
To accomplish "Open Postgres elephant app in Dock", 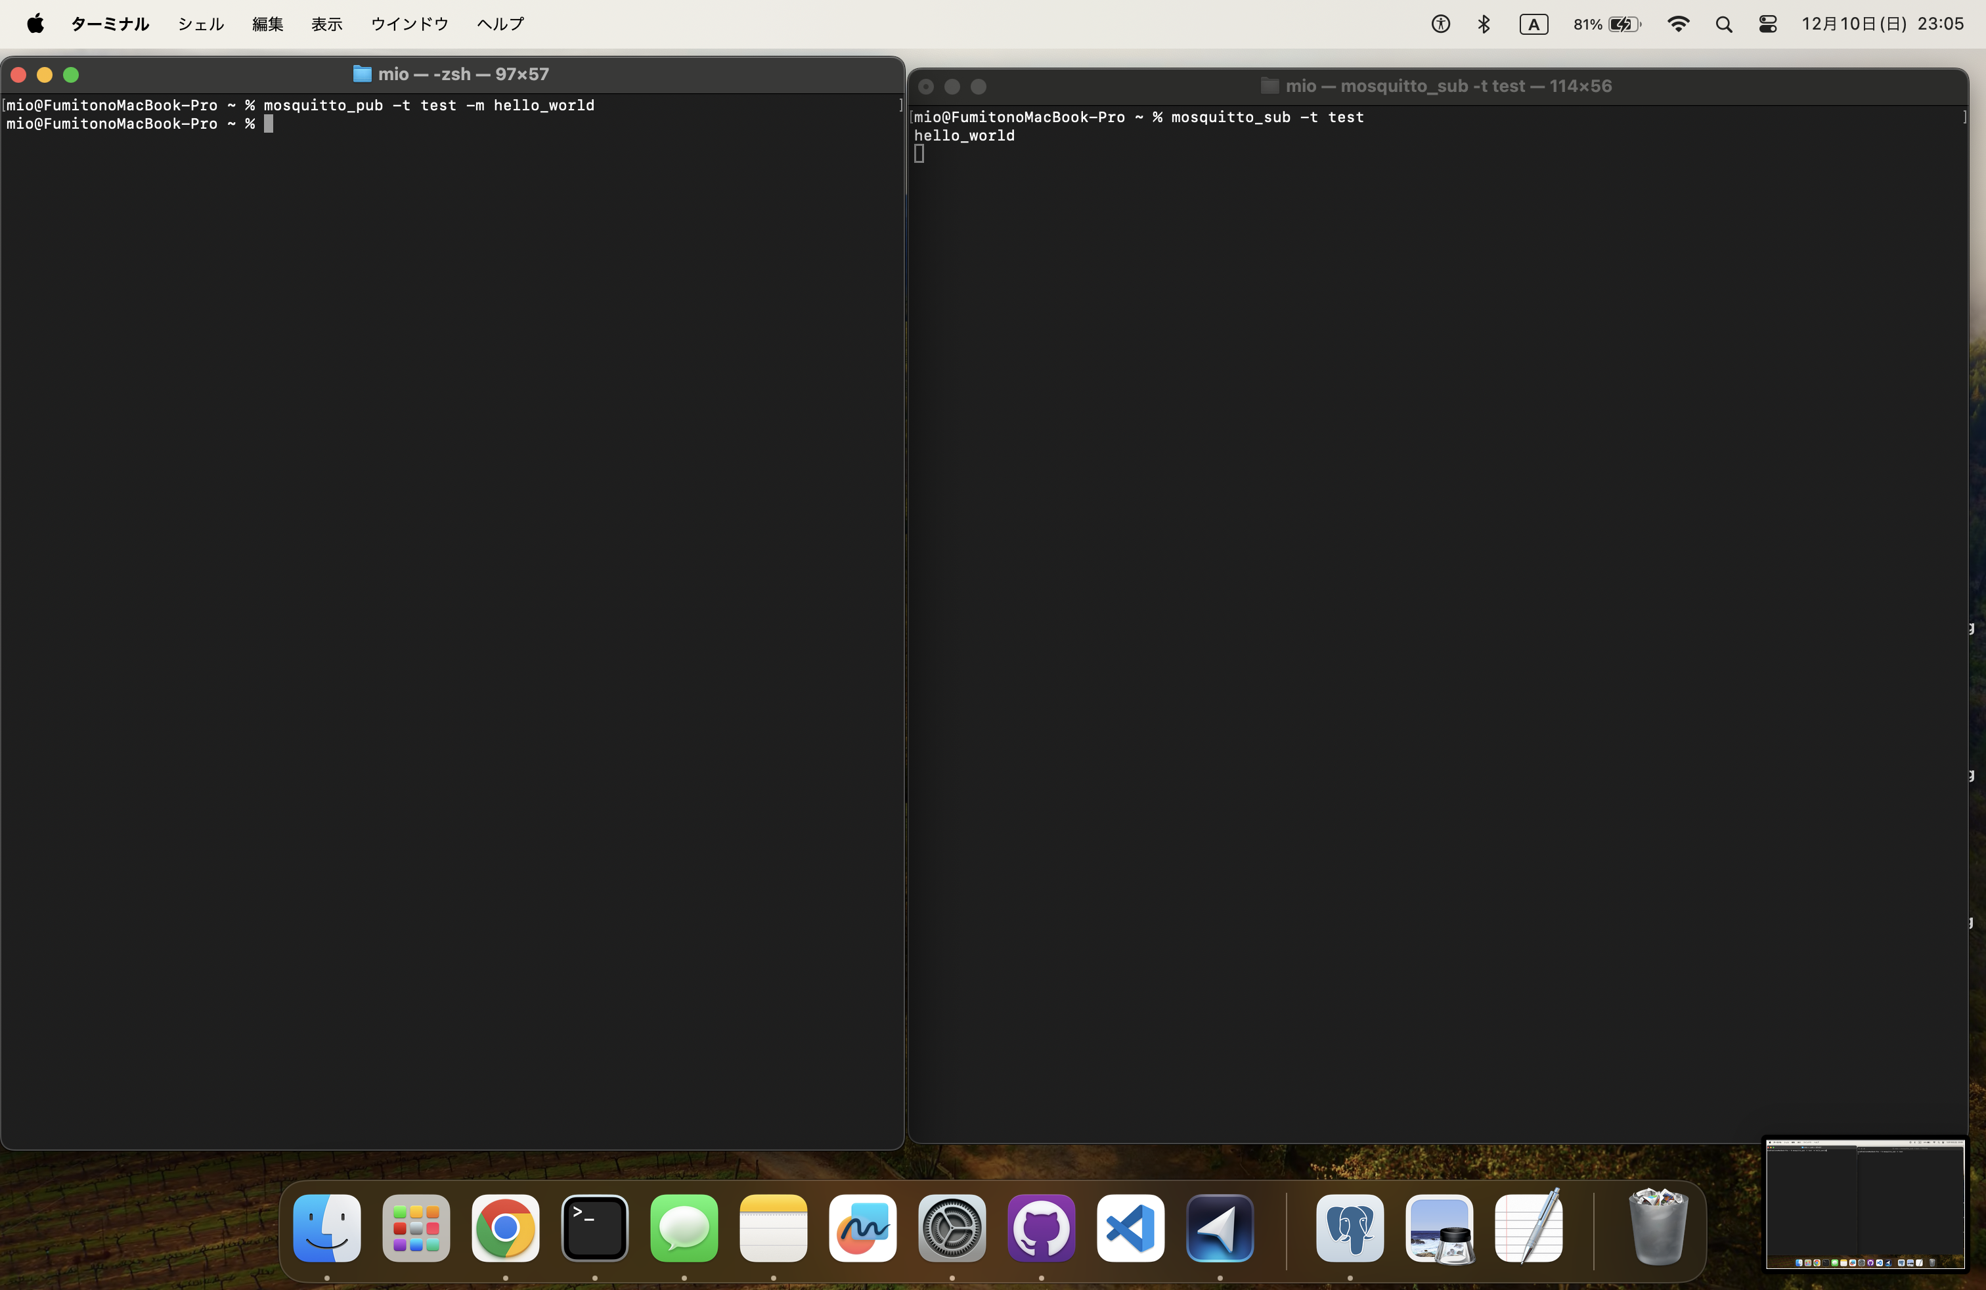I will click(x=1350, y=1228).
